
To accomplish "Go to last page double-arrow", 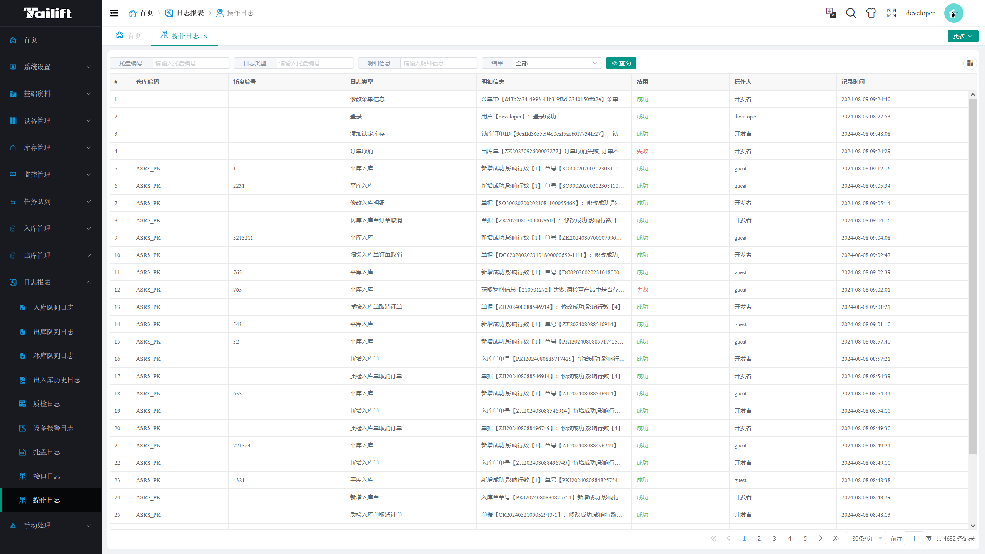I will click(836, 538).
